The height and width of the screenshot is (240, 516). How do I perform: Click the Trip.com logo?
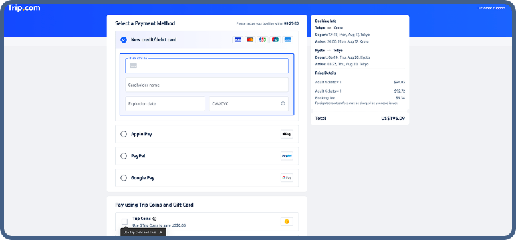pyautogui.click(x=24, y=8)
